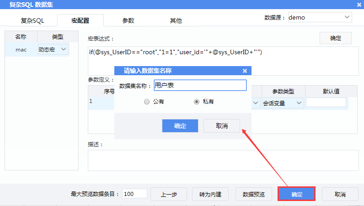Click the 最大预览数据条目 input box
Image resolution: width=364 pixels, height=206 pixels.
point(134,194)
